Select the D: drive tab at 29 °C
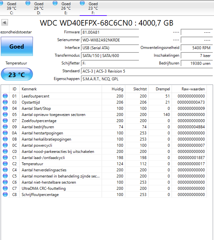This screenshot has height=240, width=214. pos(39,8)
